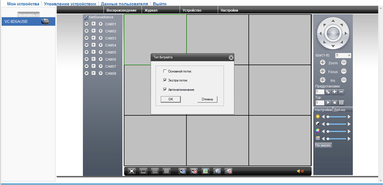
Task: Disable the Автонапоминание checkbox
Action: pos(165,90)
